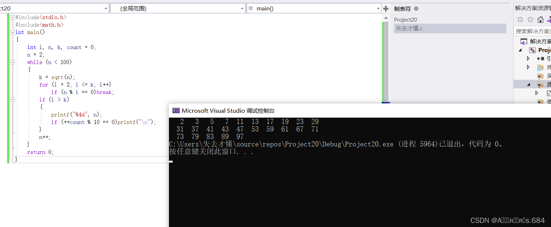Click the 'k = sqrt(n);' code line

(57, 77)
